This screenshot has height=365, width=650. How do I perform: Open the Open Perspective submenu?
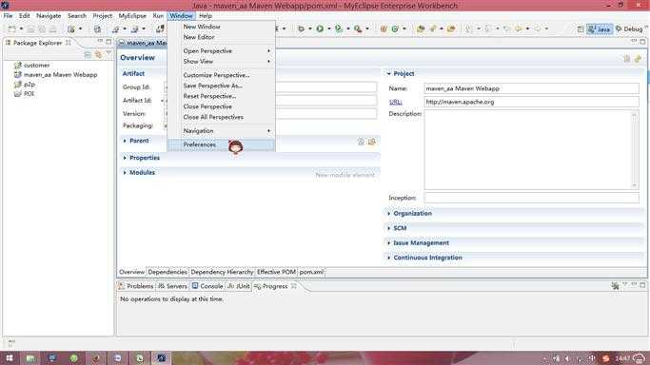[222, 51]
